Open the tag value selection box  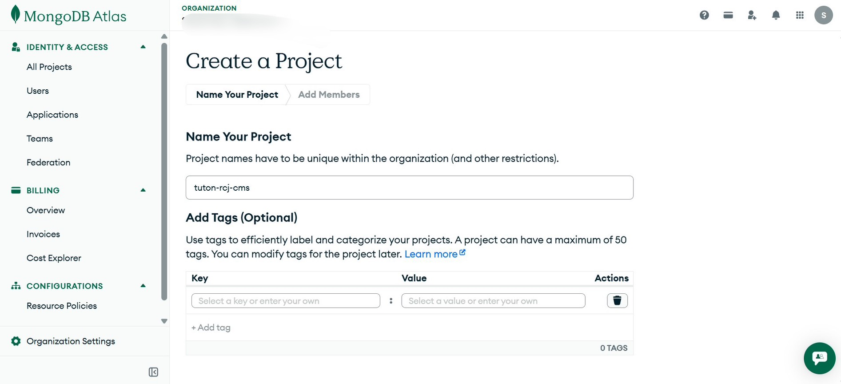(493, 301)
